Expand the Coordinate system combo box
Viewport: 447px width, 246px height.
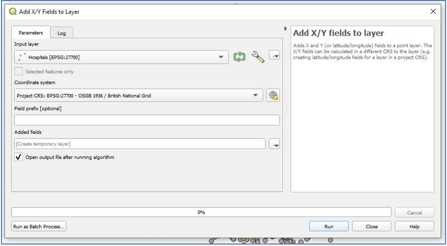tap(139, 95)
